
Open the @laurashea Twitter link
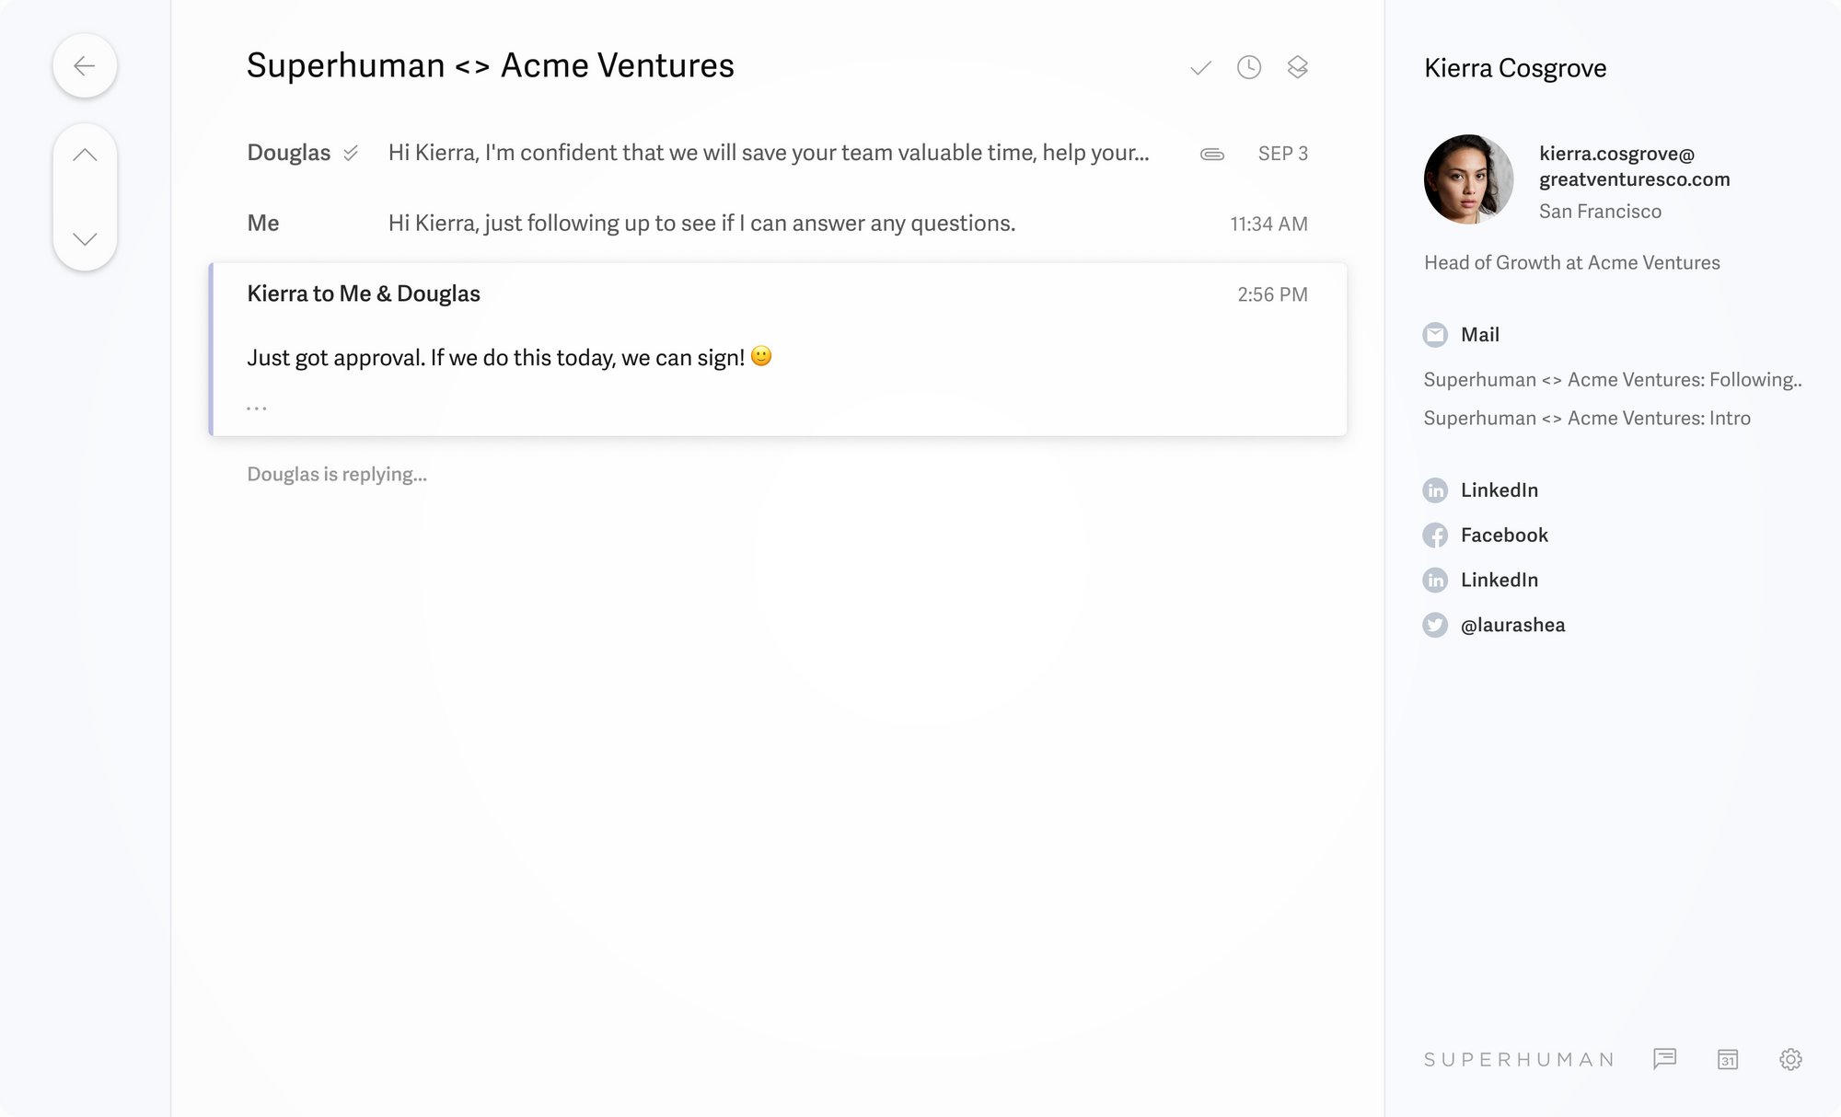[x=1511, y=625]
